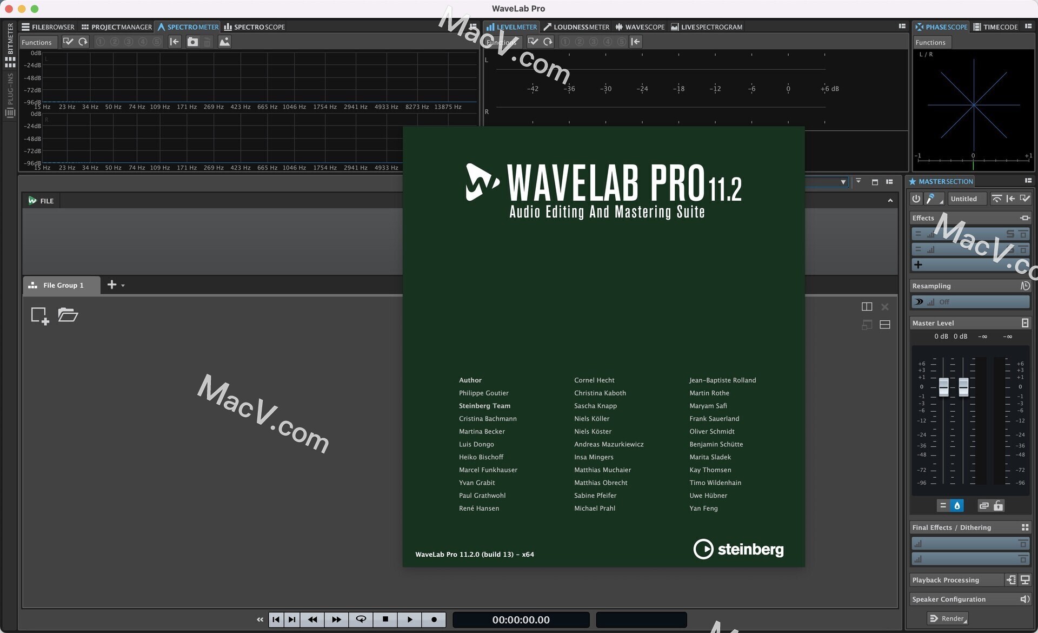
Task: Expand transport bar with double-left chevron
Action: [x=260, y=619]
